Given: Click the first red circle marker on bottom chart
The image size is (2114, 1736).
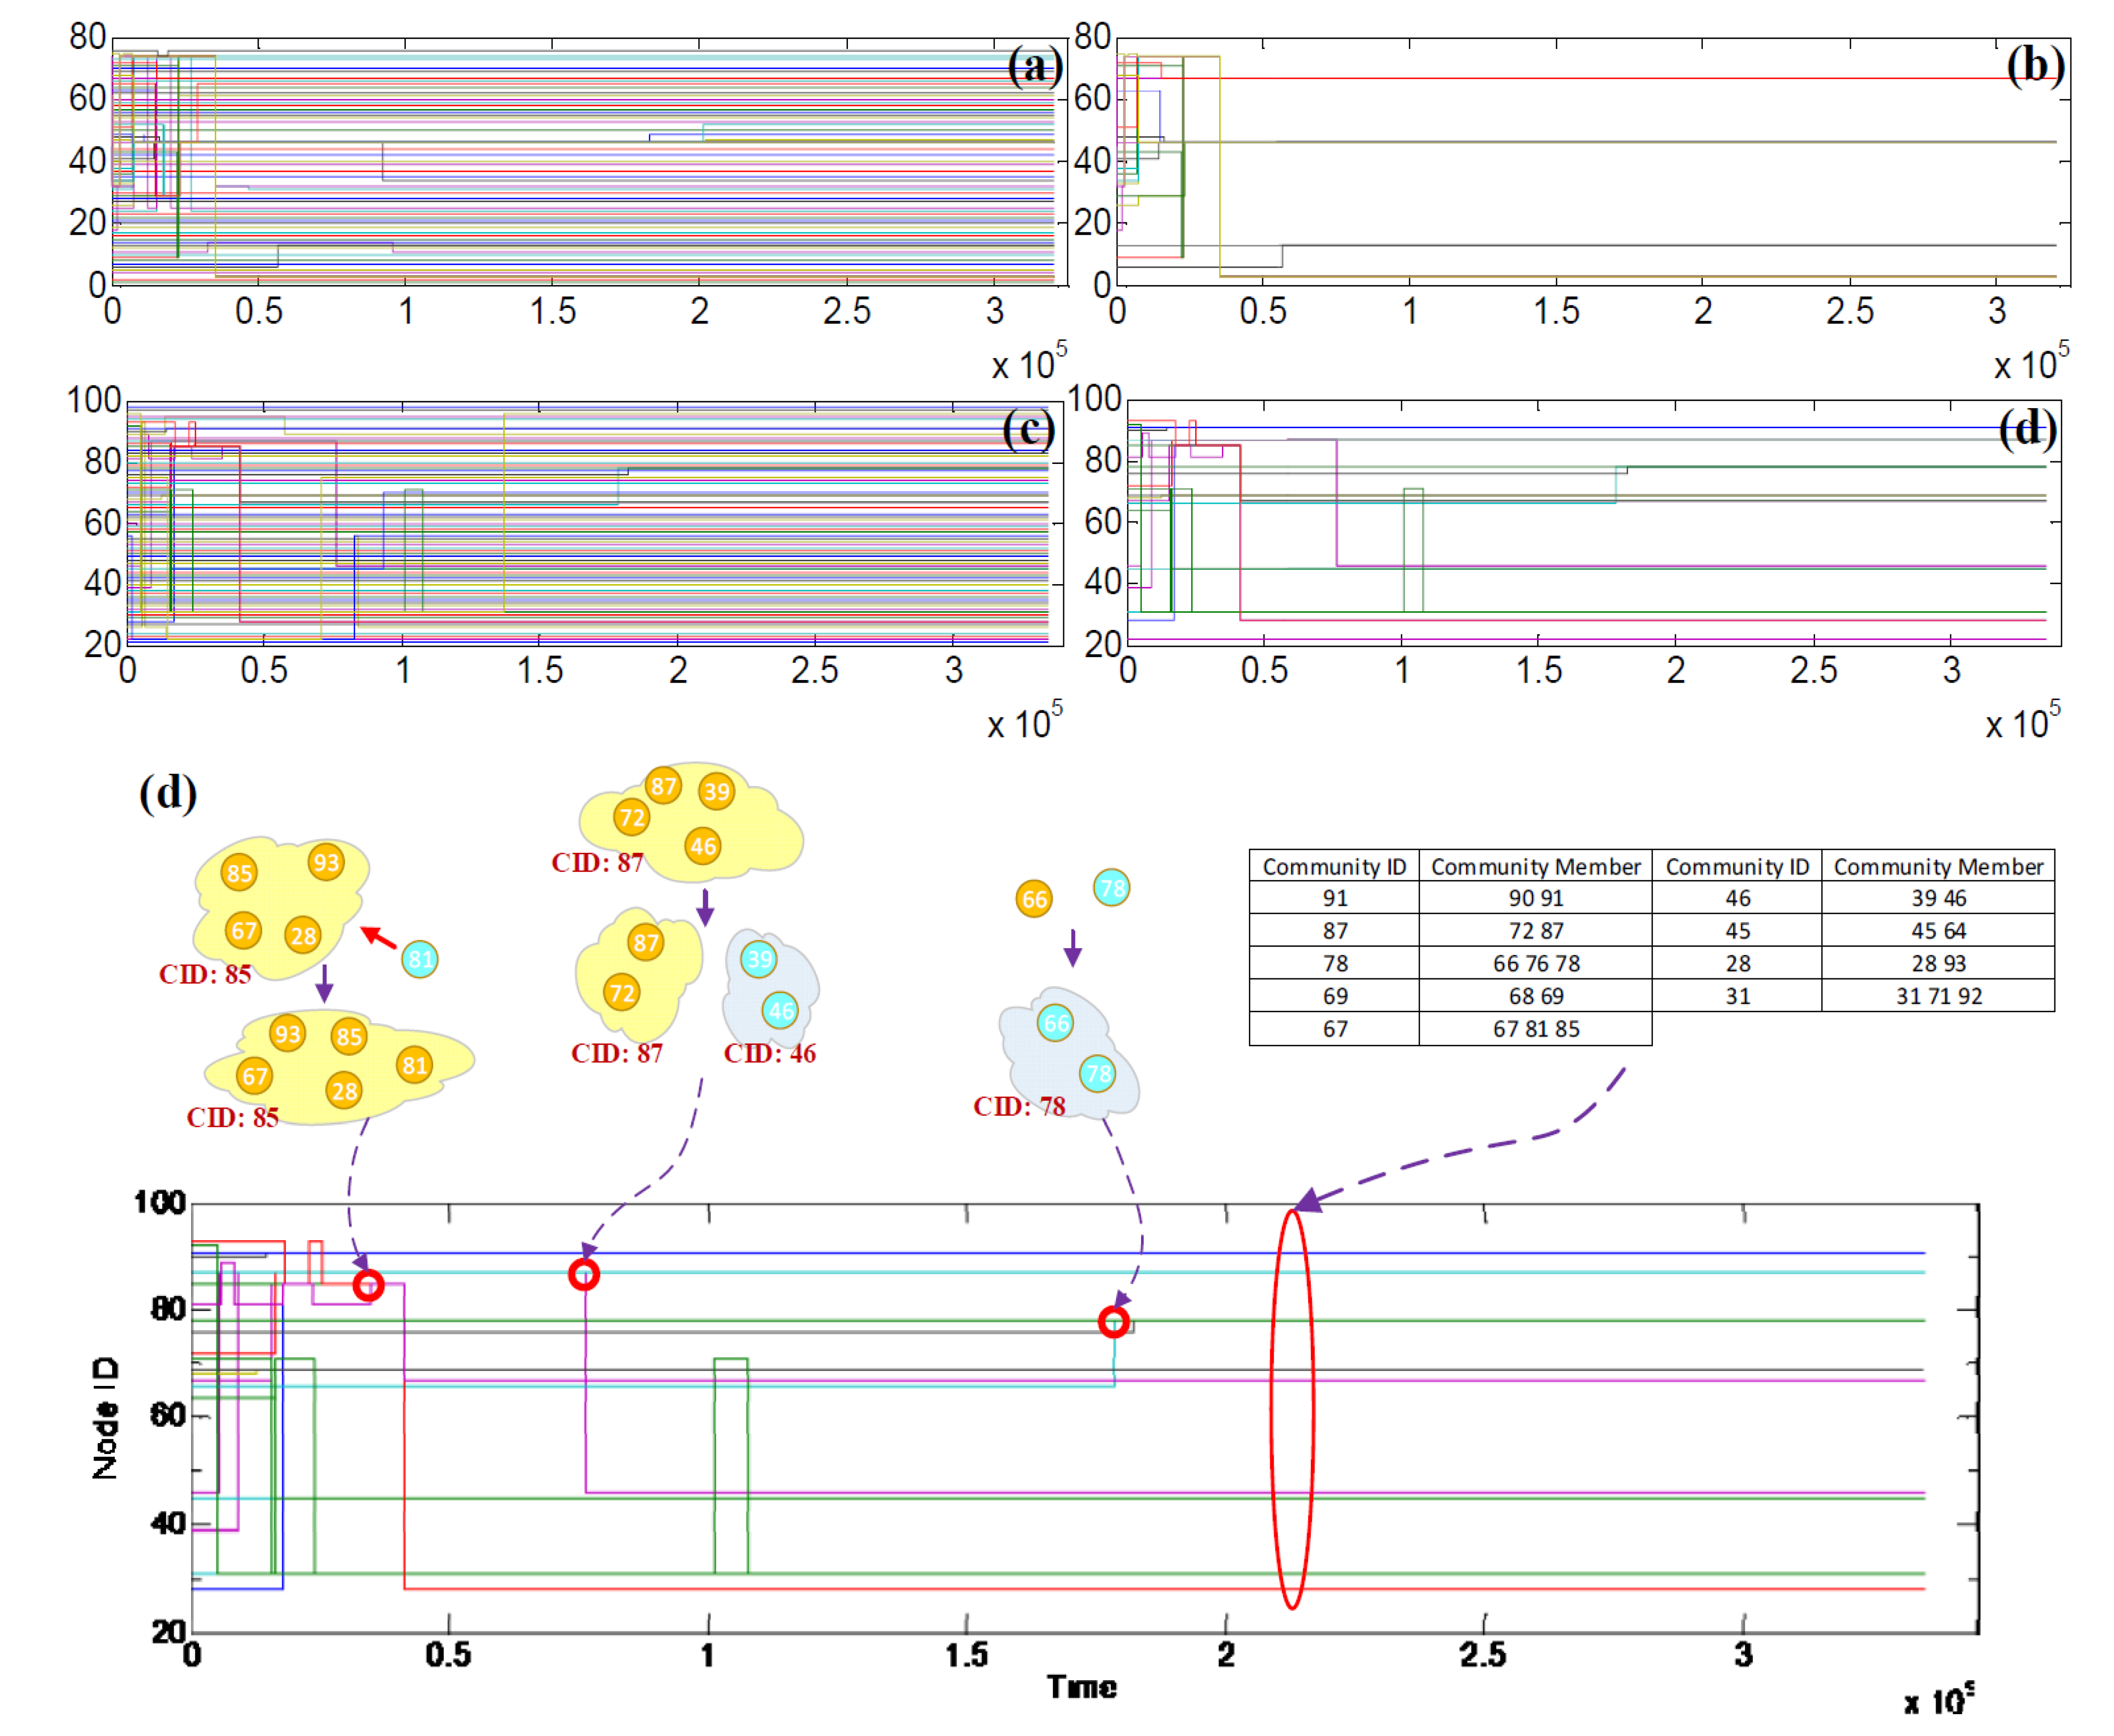Looking at the screenshot, I should coord(368,1285).
